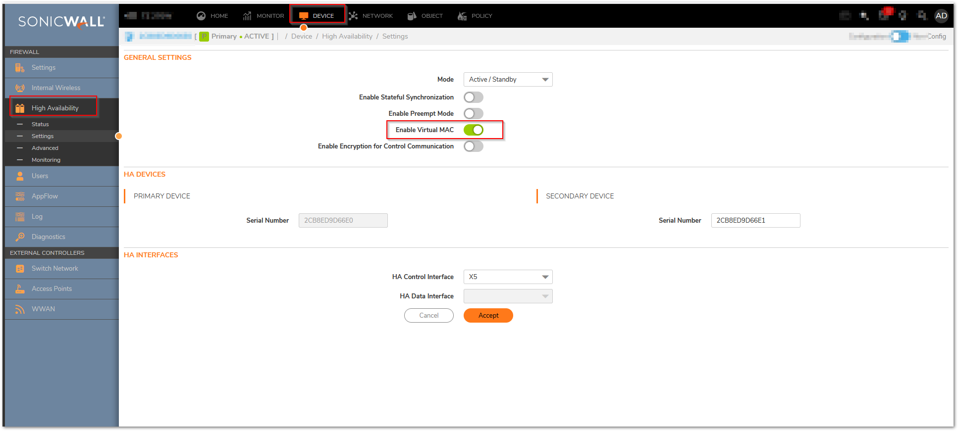The image size is (958, 431).
Task: Click the High Availability sidebar icon
Action: (20, 108)
